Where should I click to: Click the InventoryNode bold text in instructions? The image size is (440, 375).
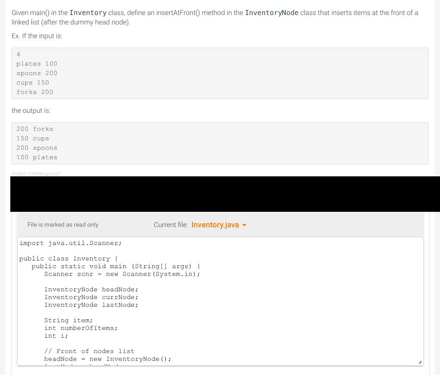(272, 13)
